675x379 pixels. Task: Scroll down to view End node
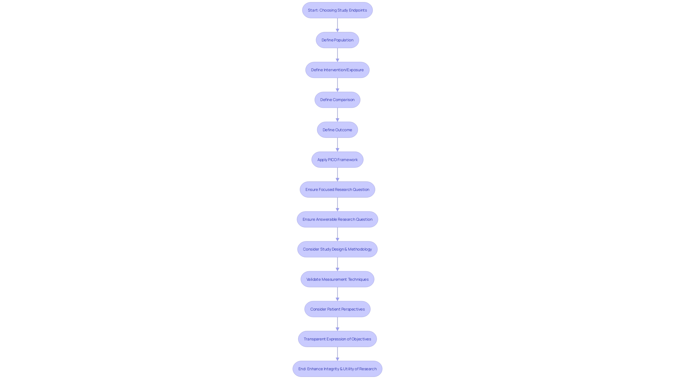point(337,368)
